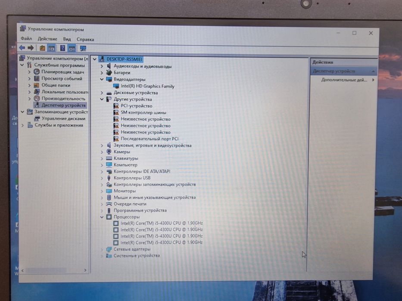Click the Сетевые адаптеры network icon
Viewport: 402px width, 301px height.
109,249
